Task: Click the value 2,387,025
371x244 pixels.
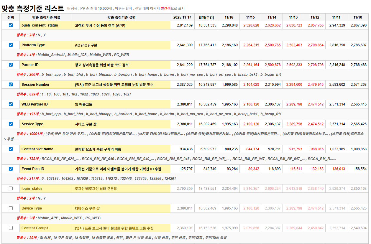Action: (185, 85)
